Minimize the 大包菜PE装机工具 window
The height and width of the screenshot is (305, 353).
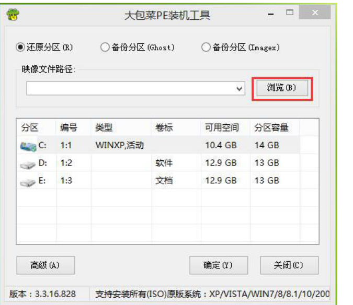point(271,14)
